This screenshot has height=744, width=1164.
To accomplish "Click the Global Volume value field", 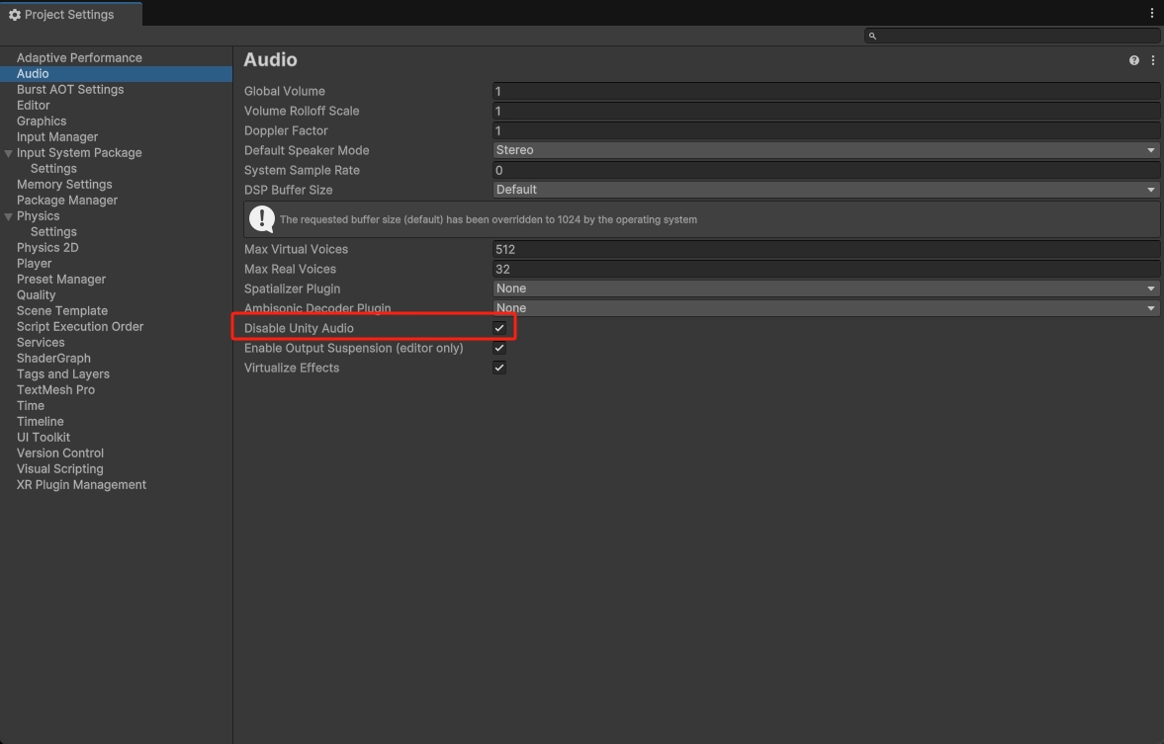I will click(x=826, y=91).
